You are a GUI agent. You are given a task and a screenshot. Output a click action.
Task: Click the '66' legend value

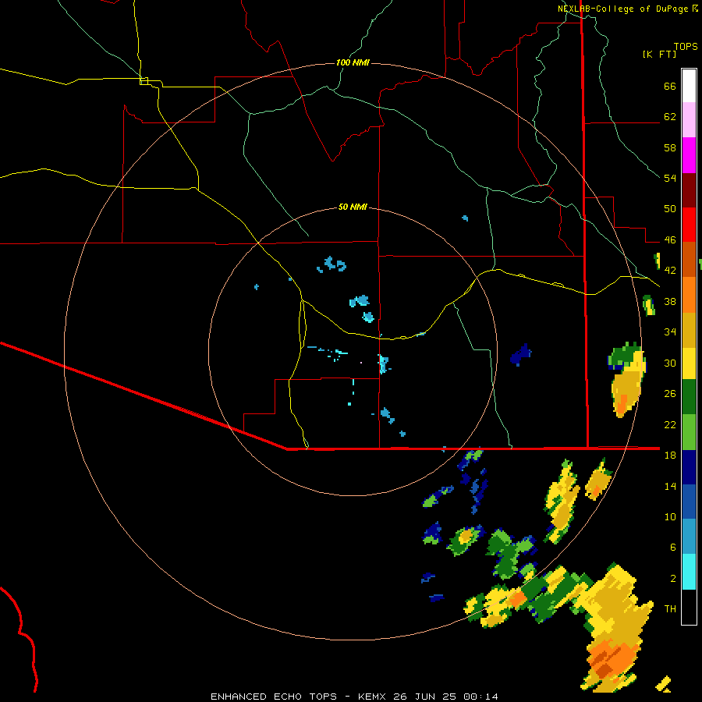(x=670, y=86)
